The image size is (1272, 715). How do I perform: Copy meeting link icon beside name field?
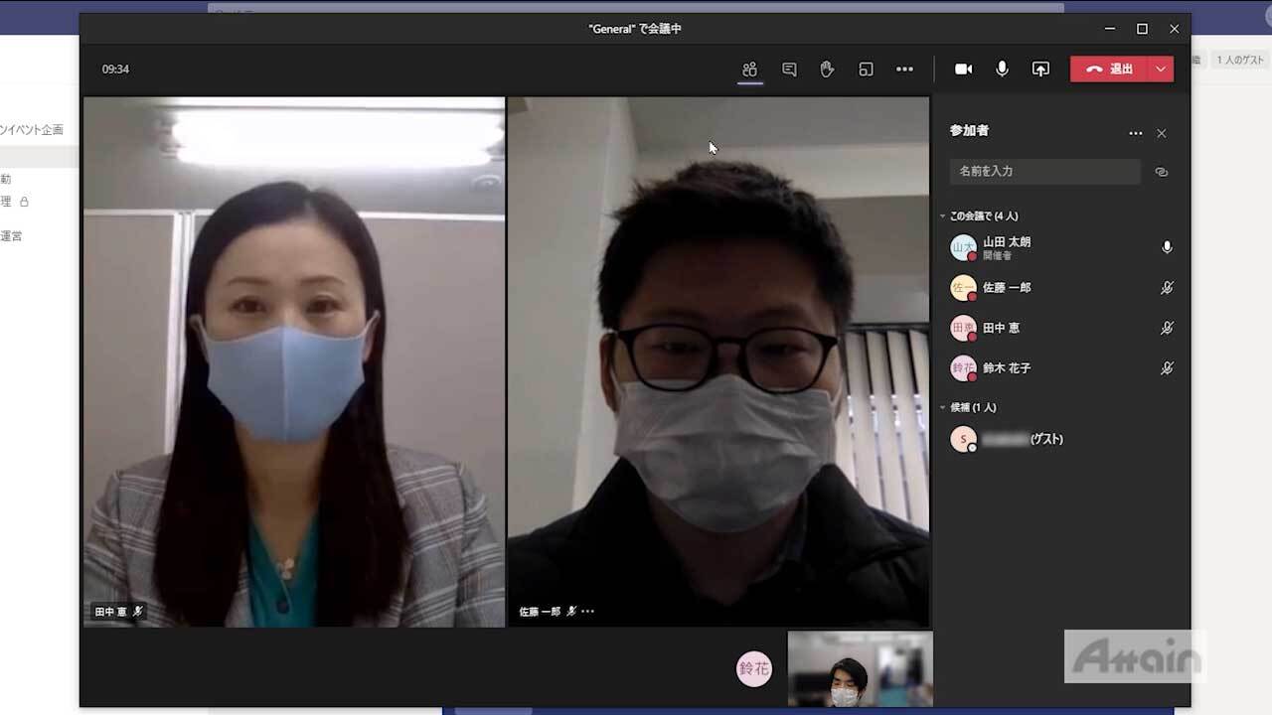tap(1161, 172)
